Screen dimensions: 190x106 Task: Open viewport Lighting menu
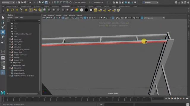(58, 15)
